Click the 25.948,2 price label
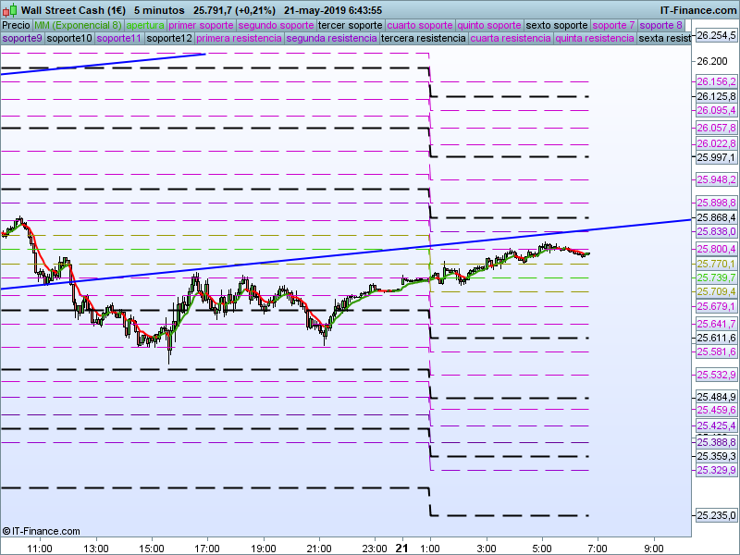 [x=716, y=179]
